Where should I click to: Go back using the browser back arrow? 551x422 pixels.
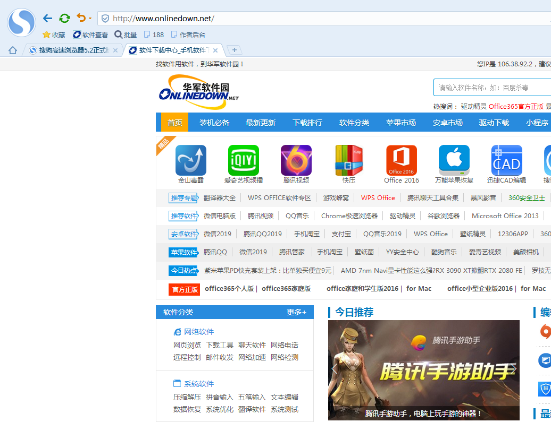(x=47, y=18)
